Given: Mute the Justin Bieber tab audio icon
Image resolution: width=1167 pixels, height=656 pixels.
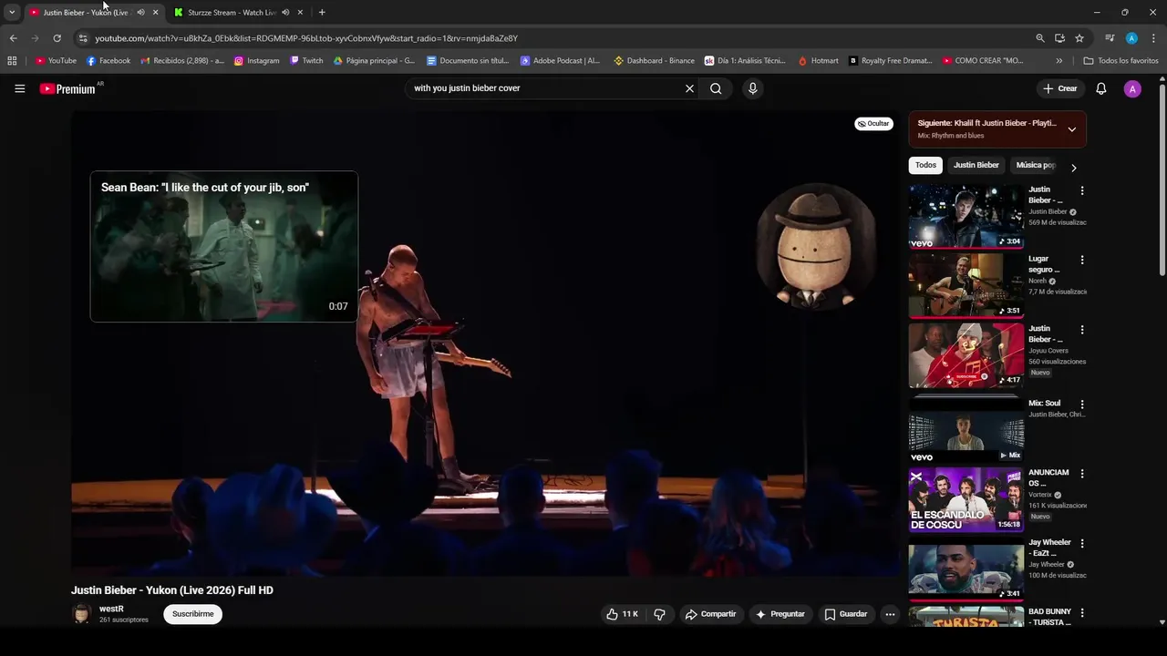Looking at the screenshot, I should [140, 12].
